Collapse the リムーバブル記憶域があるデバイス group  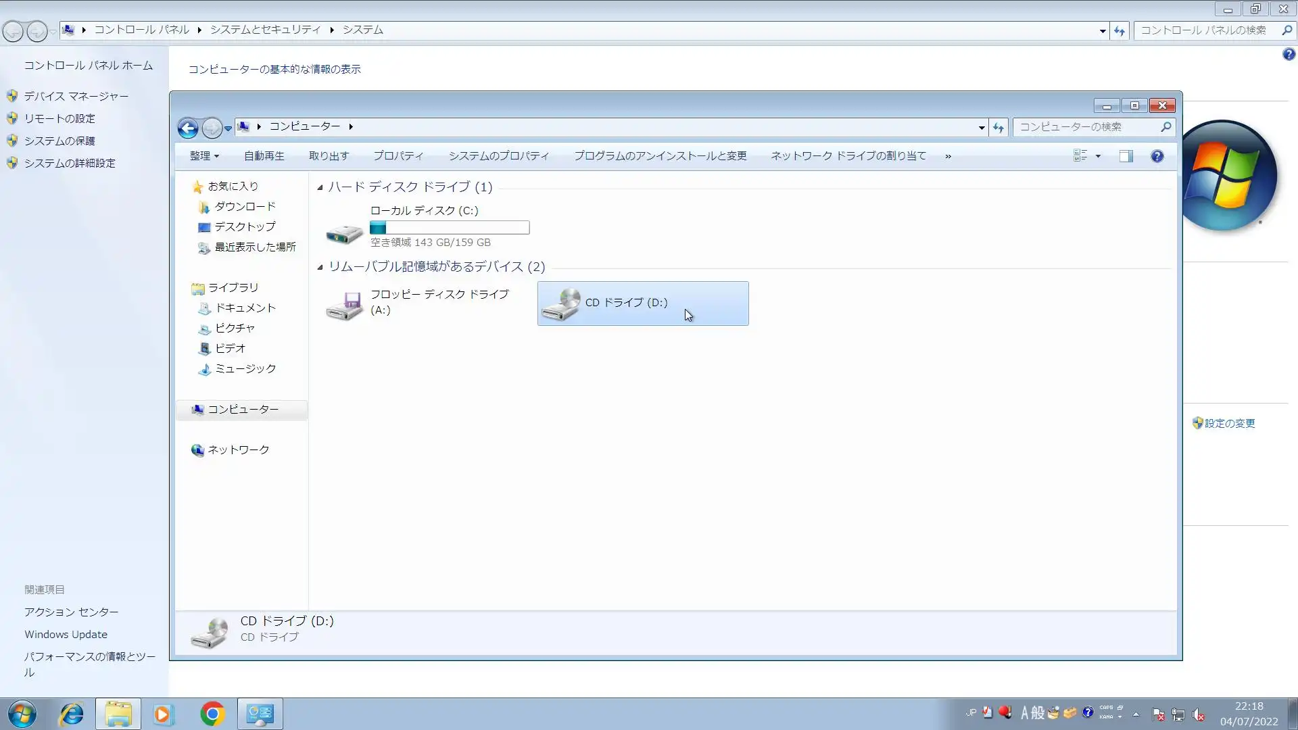click(320, 267)
